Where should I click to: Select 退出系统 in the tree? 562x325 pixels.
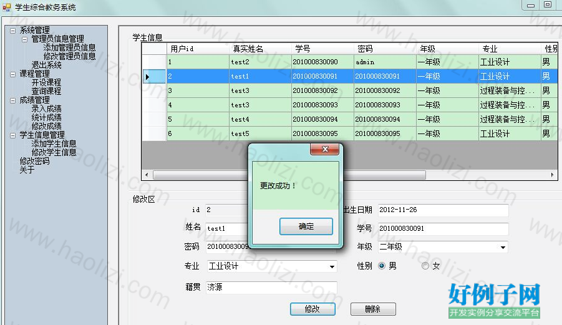pos(47,65)
